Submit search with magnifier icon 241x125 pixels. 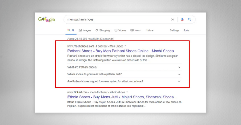coord(189,19)
